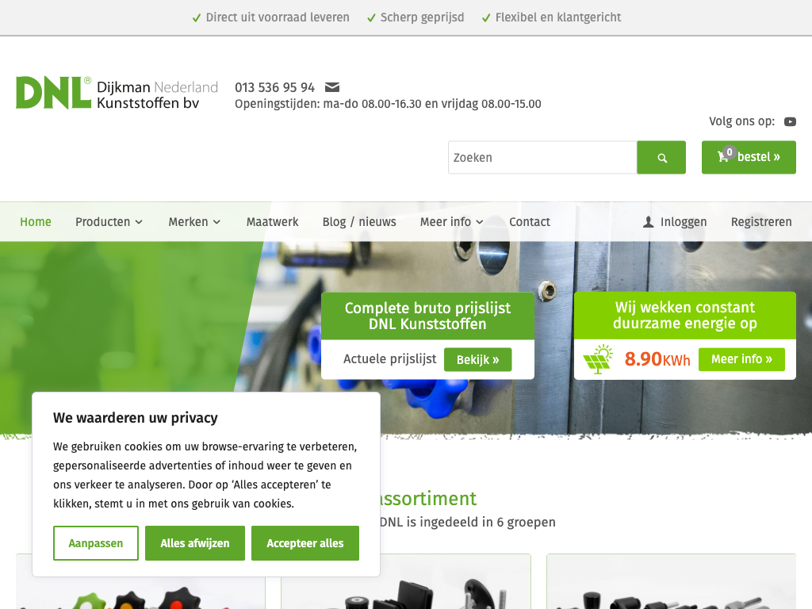Click the solar panel energy icon

coord(599,359)
